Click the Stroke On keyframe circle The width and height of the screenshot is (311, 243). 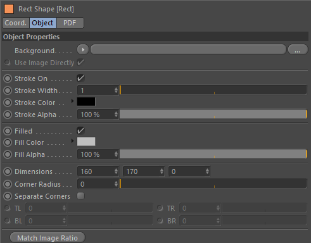pos(8,78)
